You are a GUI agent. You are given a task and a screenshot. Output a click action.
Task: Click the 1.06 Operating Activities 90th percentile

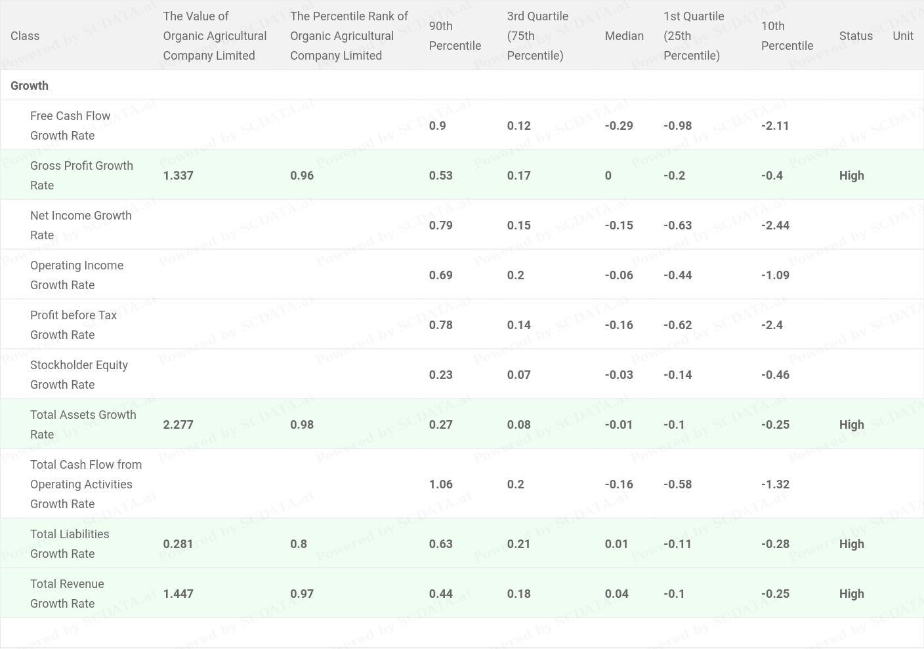coord(440,484)
